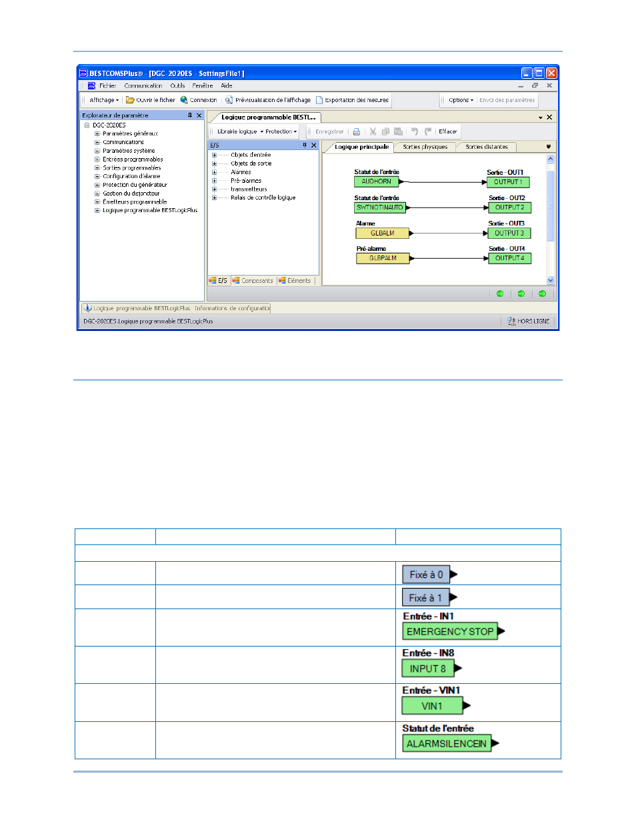
Task: Collapse the DGC-2020ES root node
Action: [x=87, y=125]
